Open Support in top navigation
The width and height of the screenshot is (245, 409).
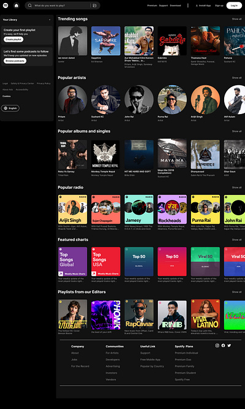164,6
